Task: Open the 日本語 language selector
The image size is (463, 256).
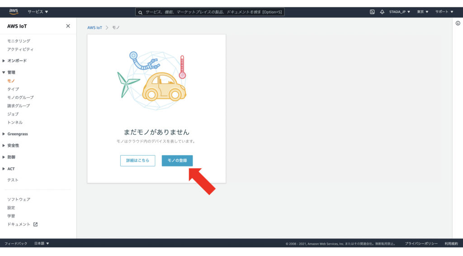Action: [x=42, y=243]
